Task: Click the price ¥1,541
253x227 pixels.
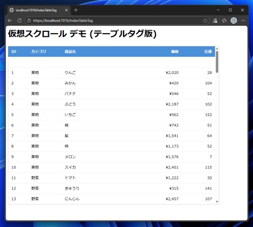Action: 172,136
